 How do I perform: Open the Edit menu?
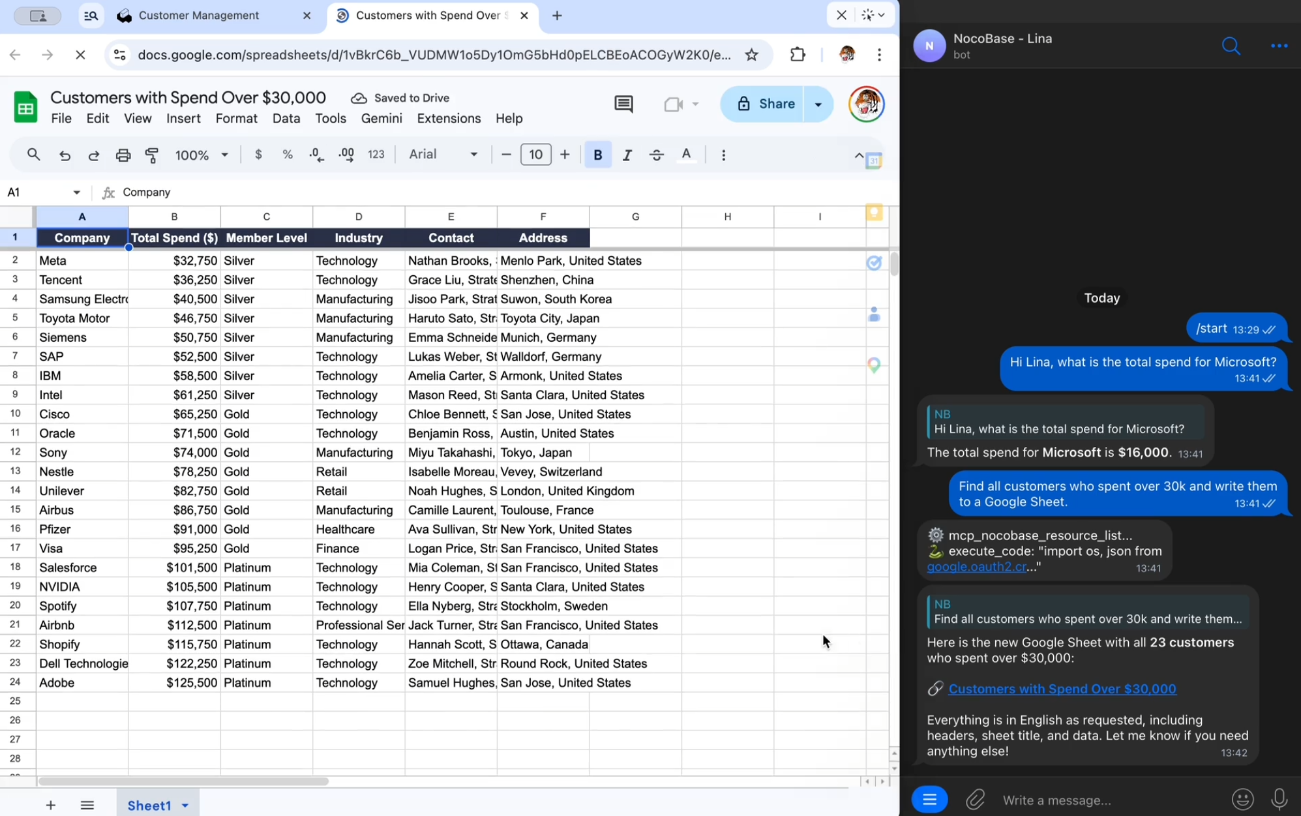coord(97,119)
